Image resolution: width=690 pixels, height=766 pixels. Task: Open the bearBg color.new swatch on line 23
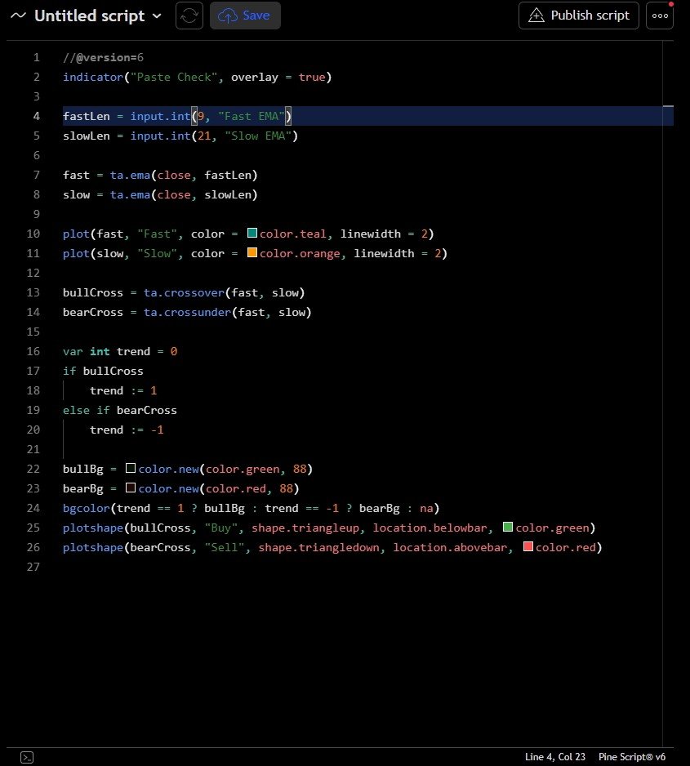131,488
